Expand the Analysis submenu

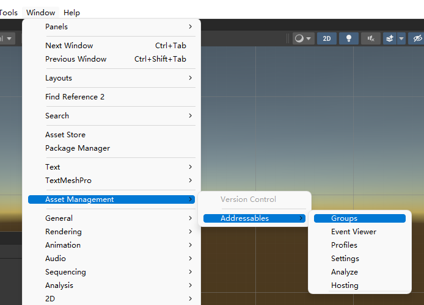(x=111, y=285)
